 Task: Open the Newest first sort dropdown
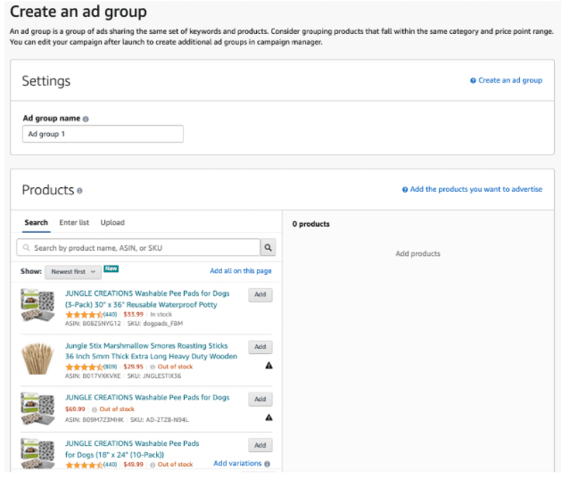point(71,271)
